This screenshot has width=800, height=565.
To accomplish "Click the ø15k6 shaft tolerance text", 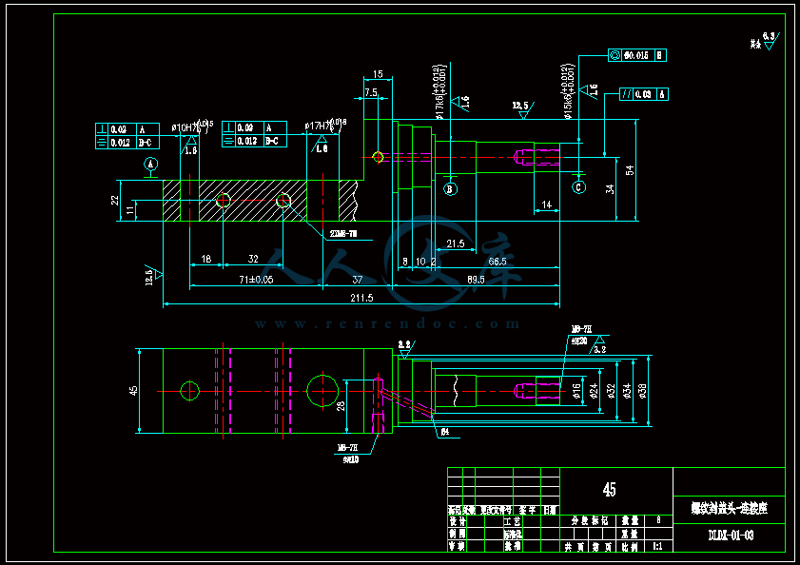I will point(568,92).
